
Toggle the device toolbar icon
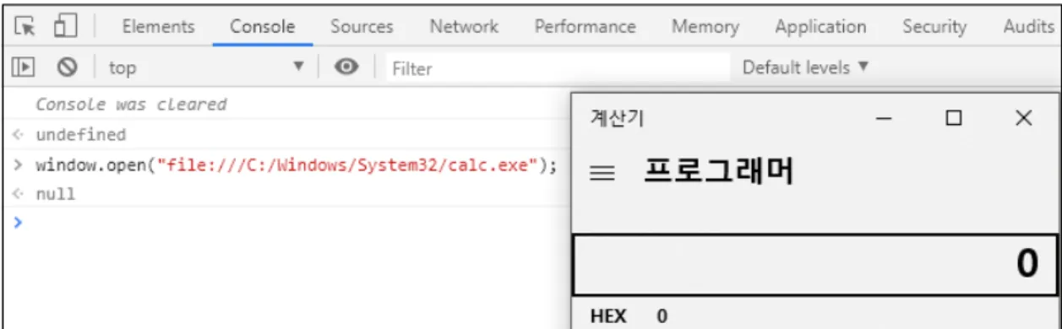coord(65,27)
